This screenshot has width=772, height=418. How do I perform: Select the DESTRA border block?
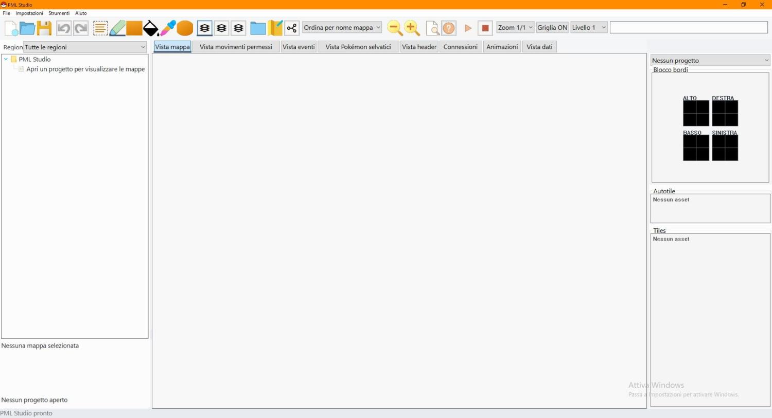(725, 113)
